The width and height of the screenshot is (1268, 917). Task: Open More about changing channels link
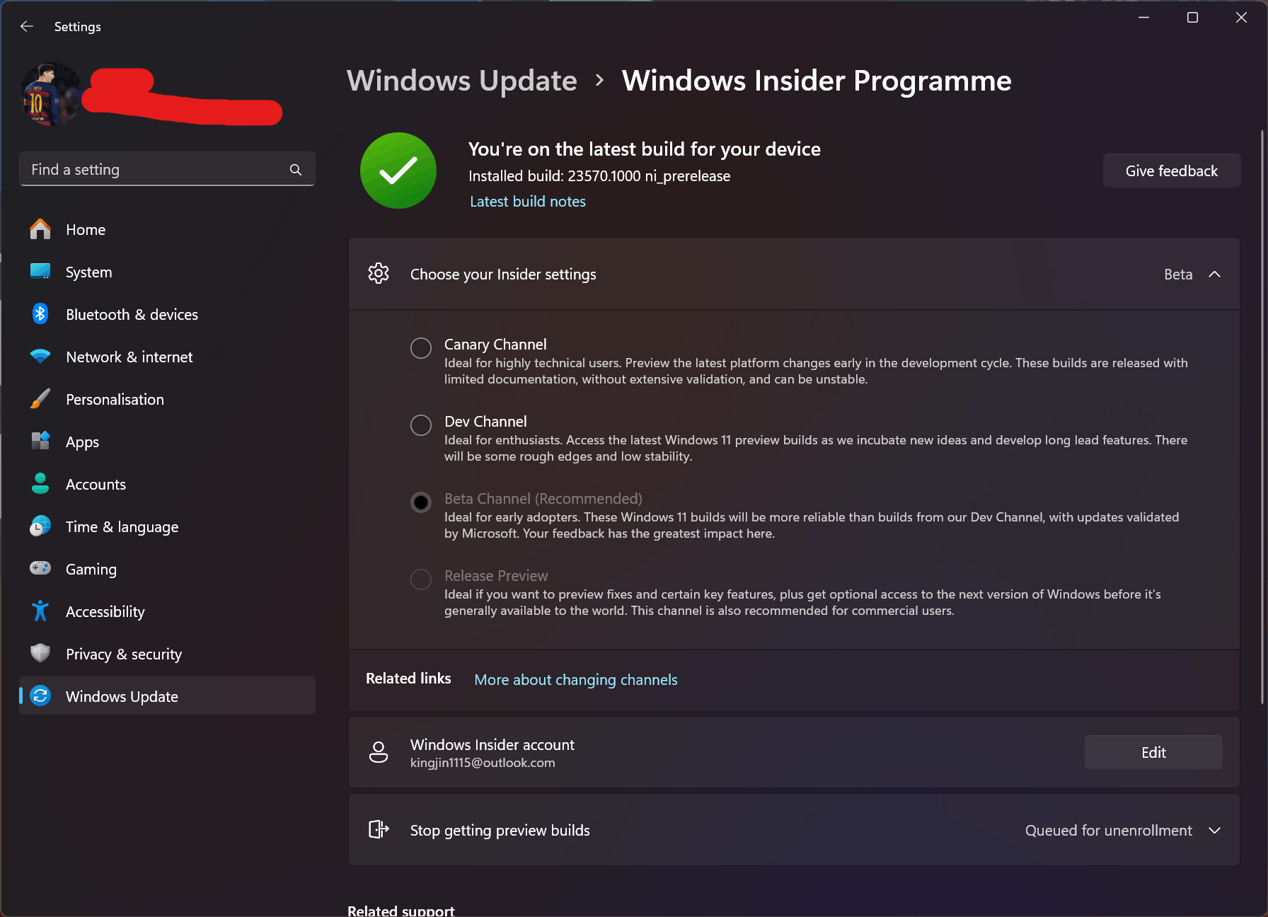coord(575,679)
